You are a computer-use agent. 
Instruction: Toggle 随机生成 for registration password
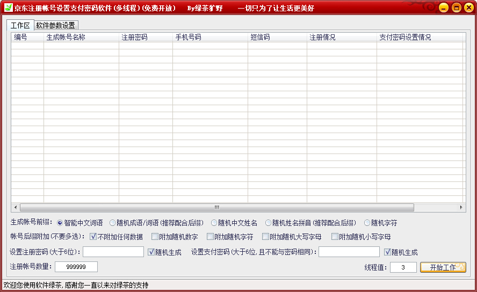click(151, 252)
